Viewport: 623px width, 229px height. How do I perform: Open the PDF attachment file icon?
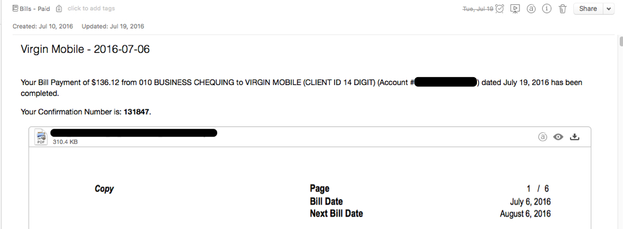coord(41,137)
